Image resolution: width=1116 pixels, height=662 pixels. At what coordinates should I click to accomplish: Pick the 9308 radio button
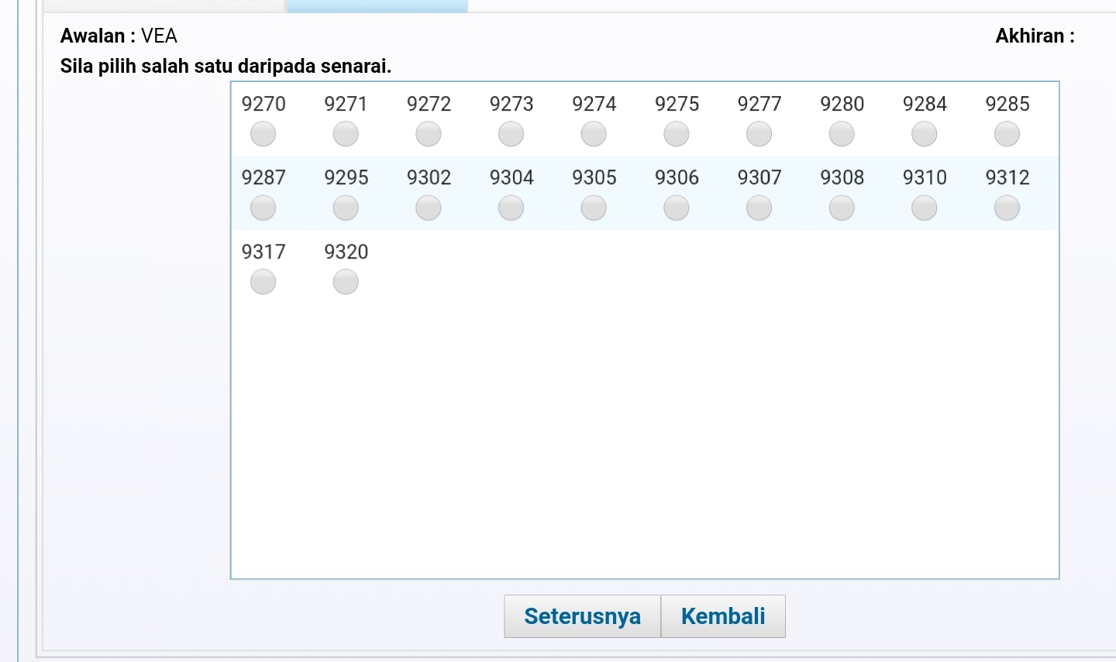[842, 208]
